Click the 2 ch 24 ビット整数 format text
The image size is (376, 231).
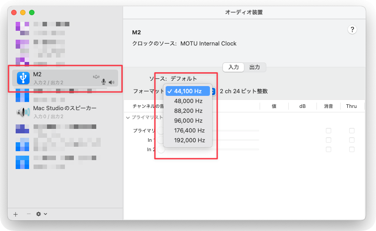(x=244, y=91)
